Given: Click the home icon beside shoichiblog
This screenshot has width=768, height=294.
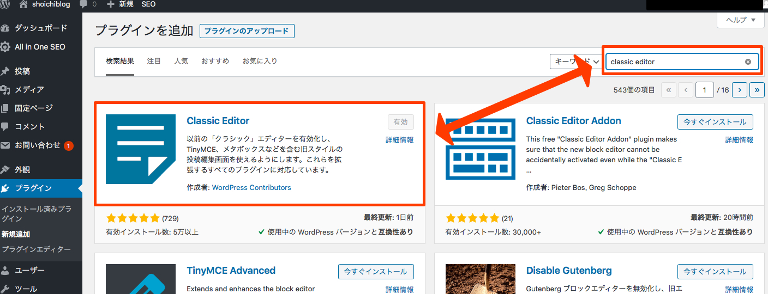Looking at the screenshot, I should click(x=23, y=4).
